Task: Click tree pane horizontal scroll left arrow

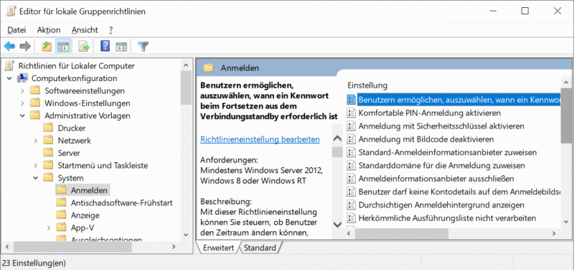Action: pos(7,247)
